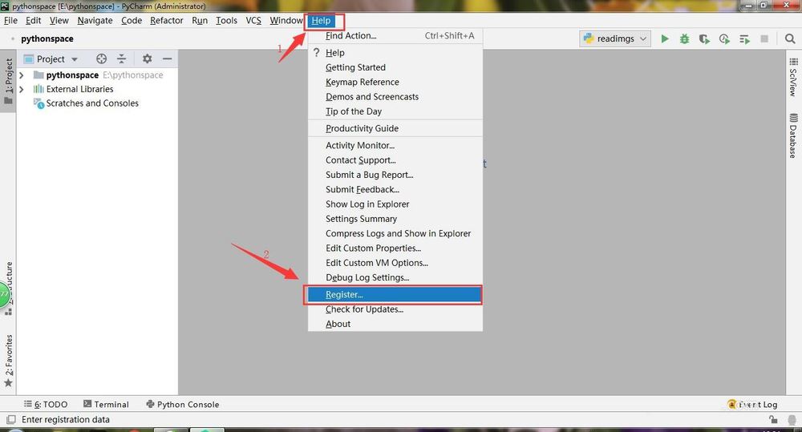Expand the External Libraries node
802x432 pixels.
pyautogui.click(x=22, y=89)
